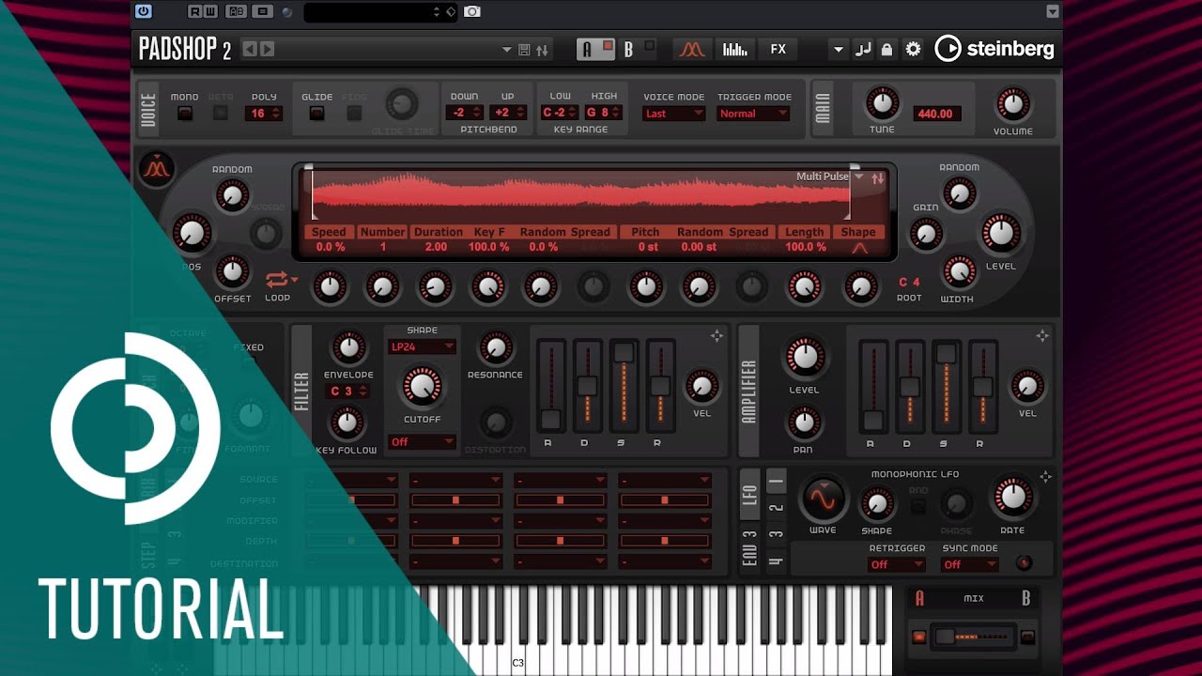Image resolution: width=1202 pixels, height=676 pixels.
Task: Enable Write automation (W) button
Action: pyautogui.click(x=209, y=11)
